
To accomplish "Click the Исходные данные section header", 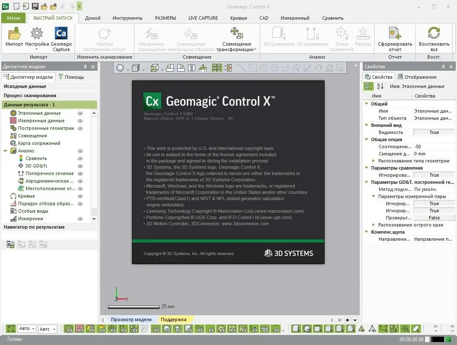I will coord(49,86).
